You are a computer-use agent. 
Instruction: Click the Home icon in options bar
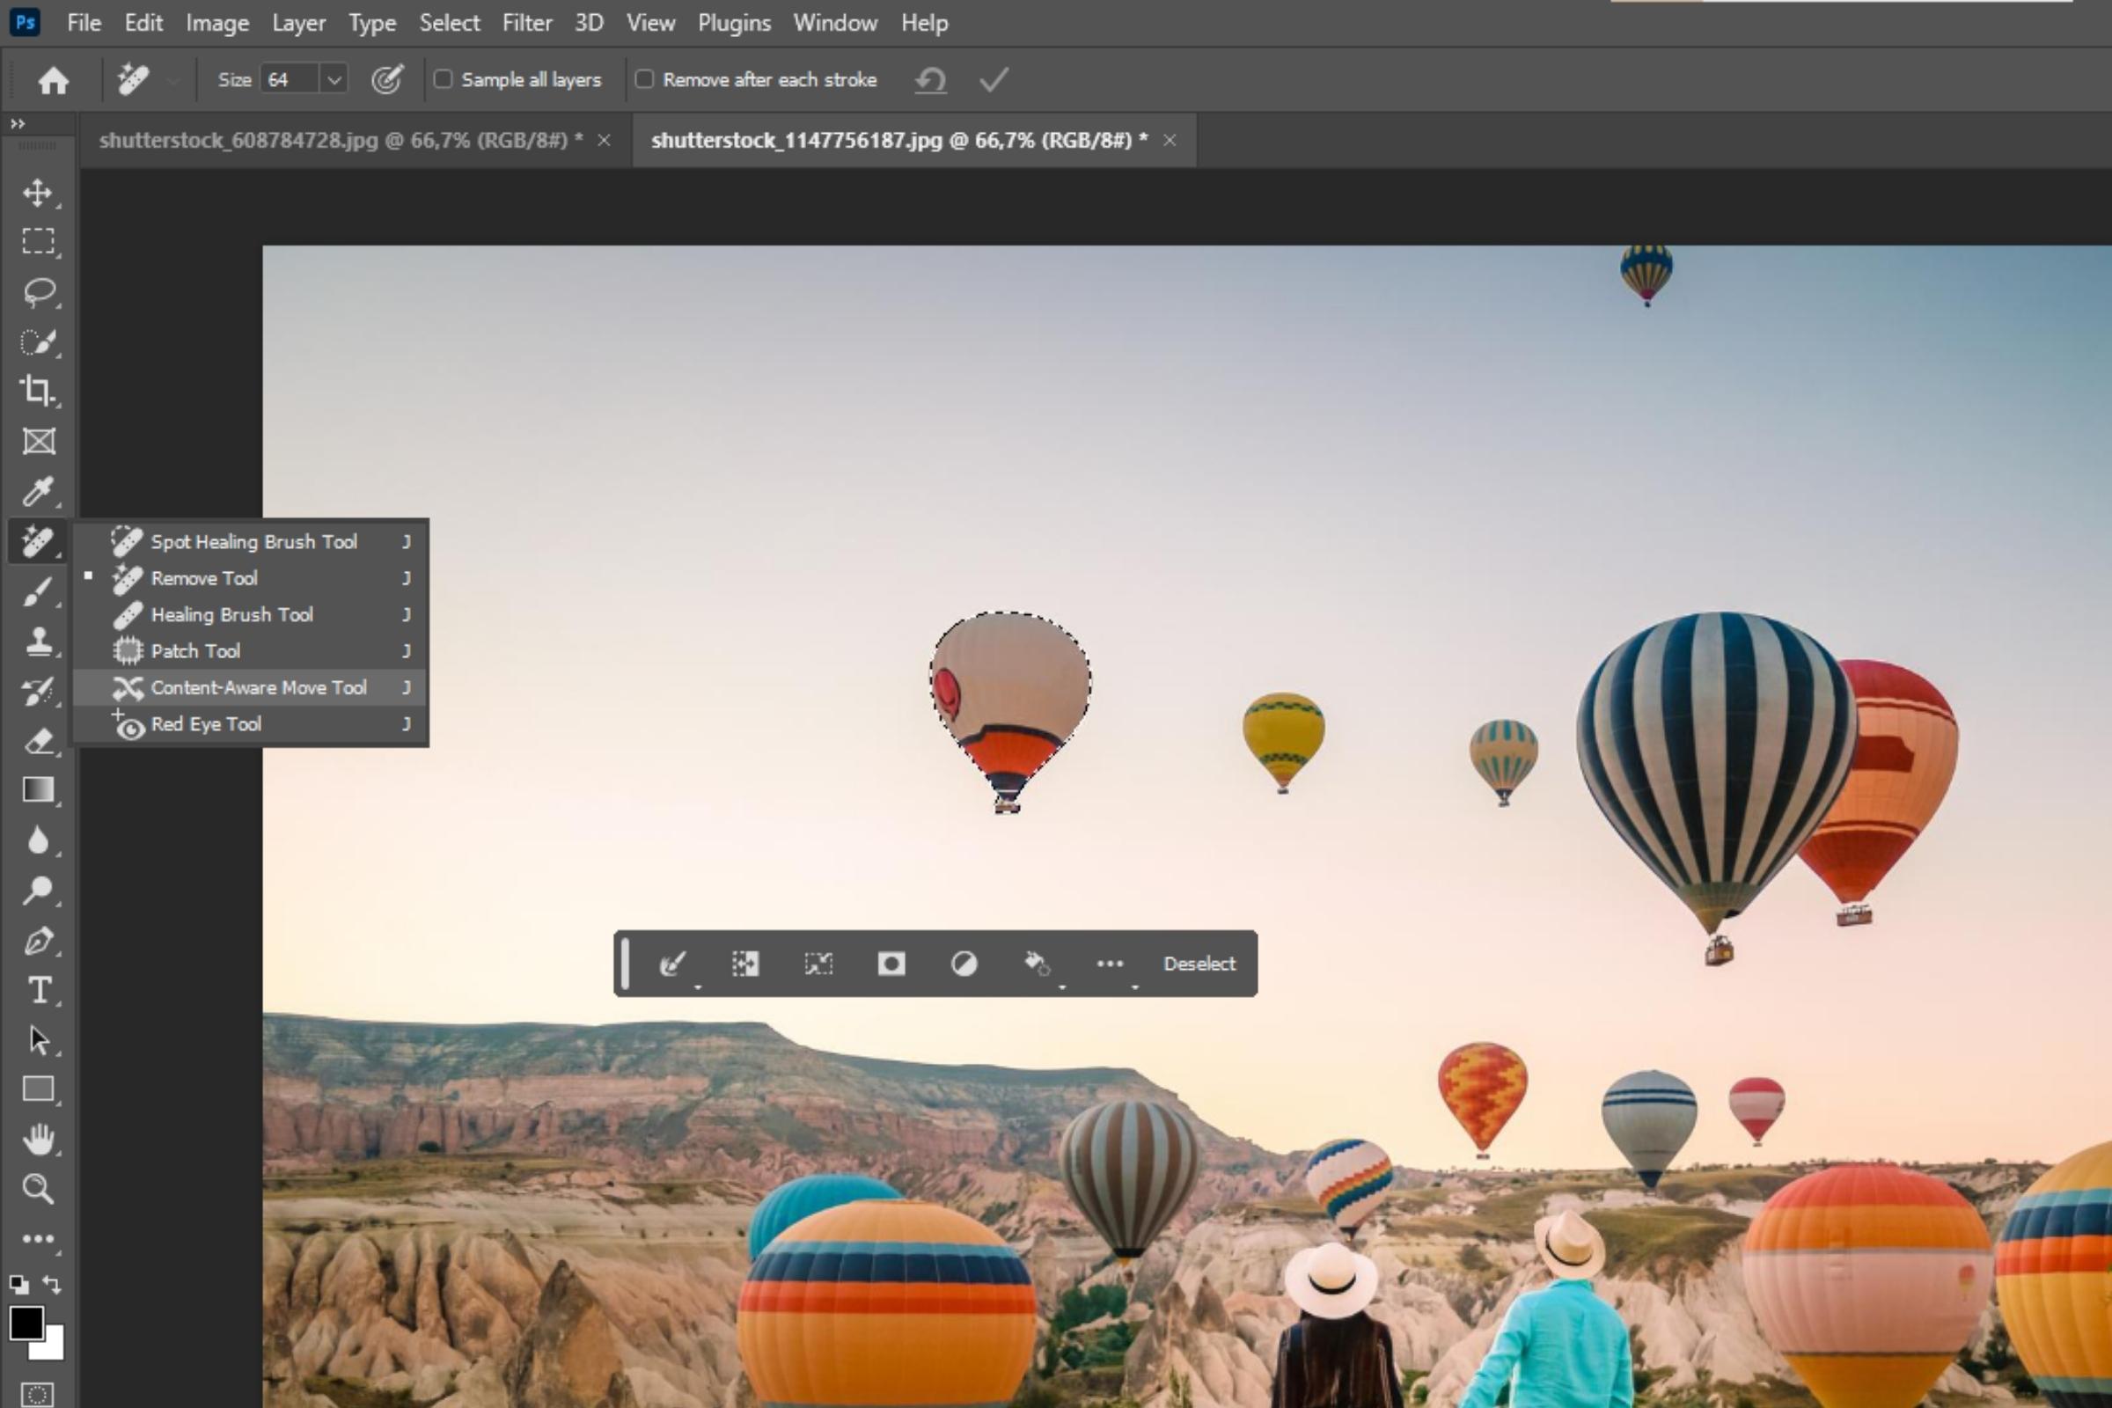(53, 81)
